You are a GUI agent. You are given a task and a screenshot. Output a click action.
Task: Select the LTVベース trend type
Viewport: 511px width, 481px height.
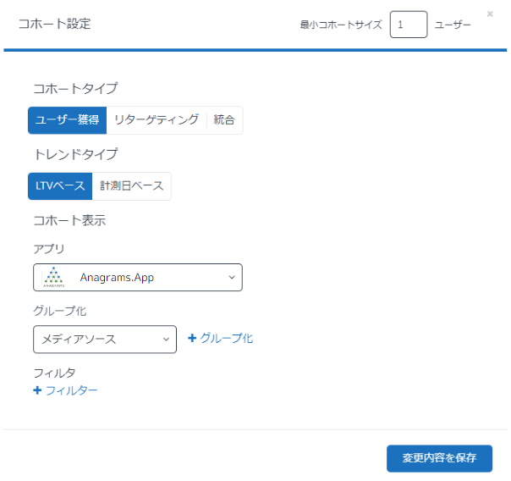pos(59,186)
